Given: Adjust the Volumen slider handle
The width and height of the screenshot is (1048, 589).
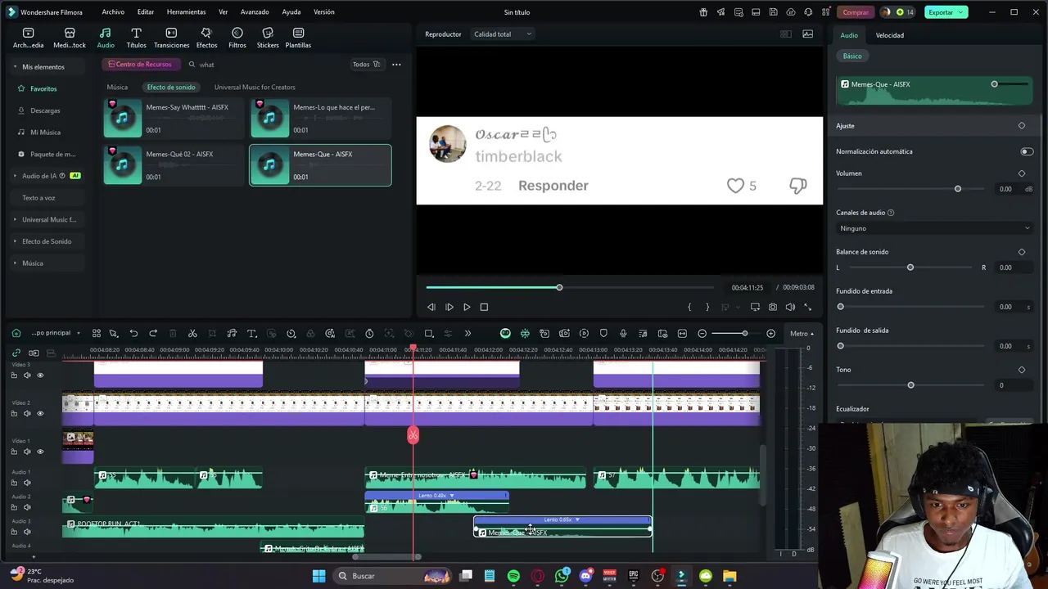Looking at the screenshot, I should [958, 189].
